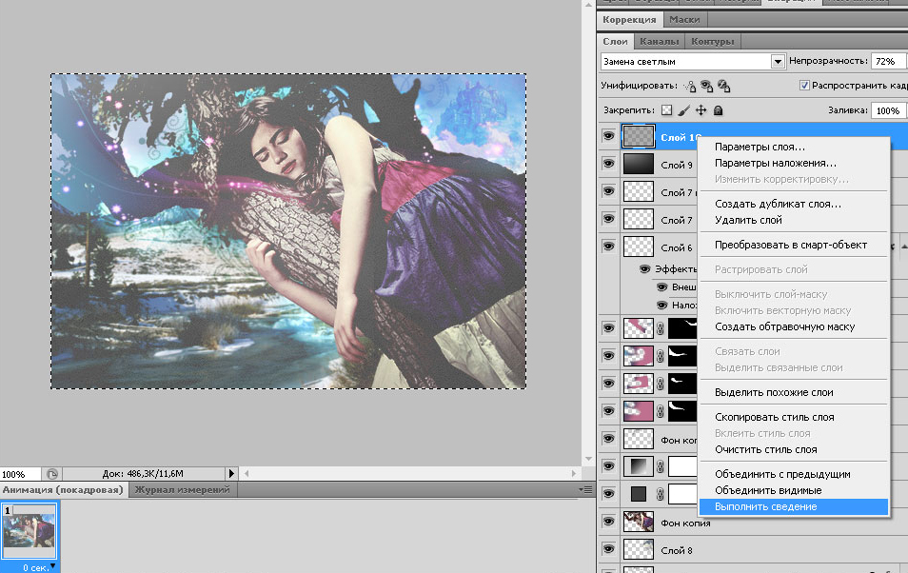Hide the Внеш… effect via its eye
Screen dimensions: 908x573
coord(661,286)
